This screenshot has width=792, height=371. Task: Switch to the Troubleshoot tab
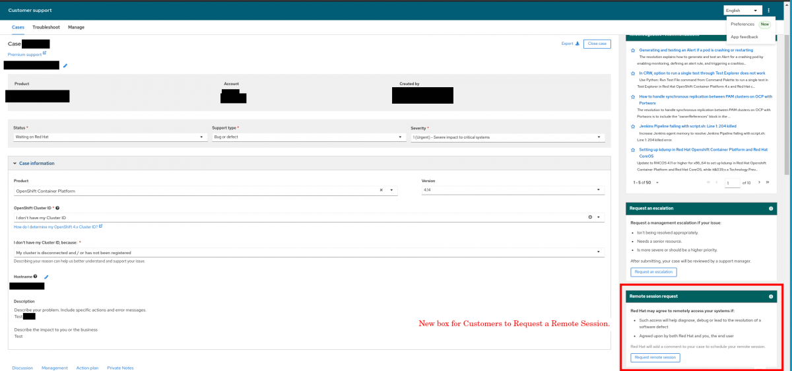point(46,27)
